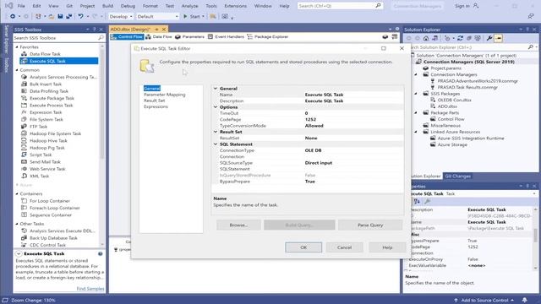Screen dimensions: 541x304
Task: Open File menu
Action: click(21, 6)
